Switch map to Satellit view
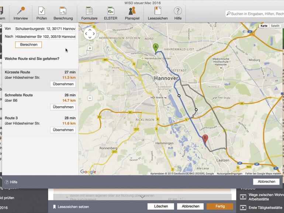 (x=275, y=26)
